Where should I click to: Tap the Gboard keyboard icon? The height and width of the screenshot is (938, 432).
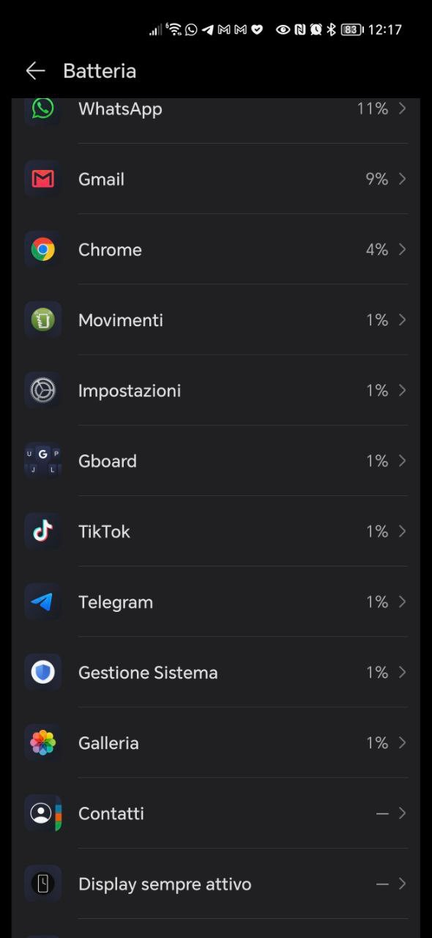click(42, 461)
